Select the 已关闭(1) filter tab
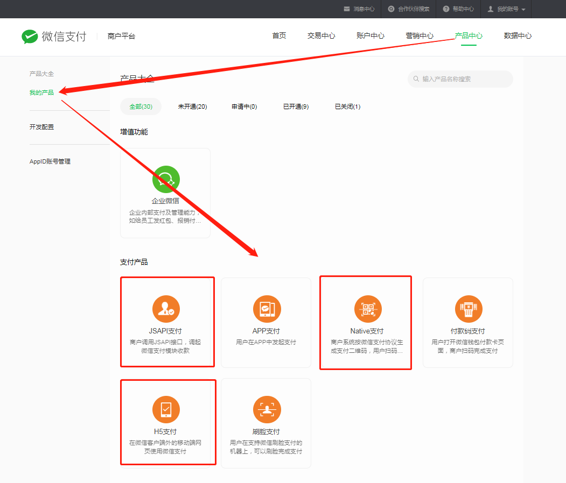566x483 pixels. click(347, 106)
